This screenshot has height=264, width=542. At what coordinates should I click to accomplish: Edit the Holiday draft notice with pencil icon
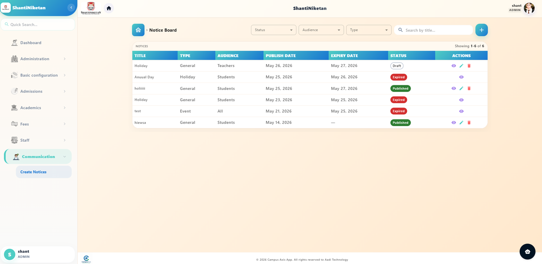click(x=461, y=66)
